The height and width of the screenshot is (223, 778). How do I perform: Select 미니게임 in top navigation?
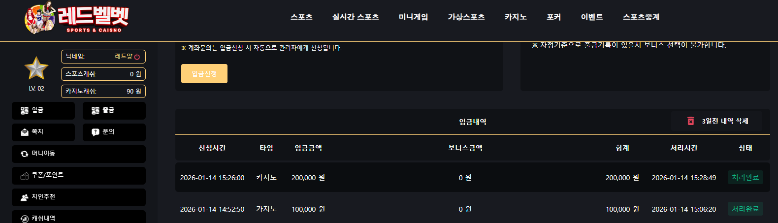coord(413,17)
